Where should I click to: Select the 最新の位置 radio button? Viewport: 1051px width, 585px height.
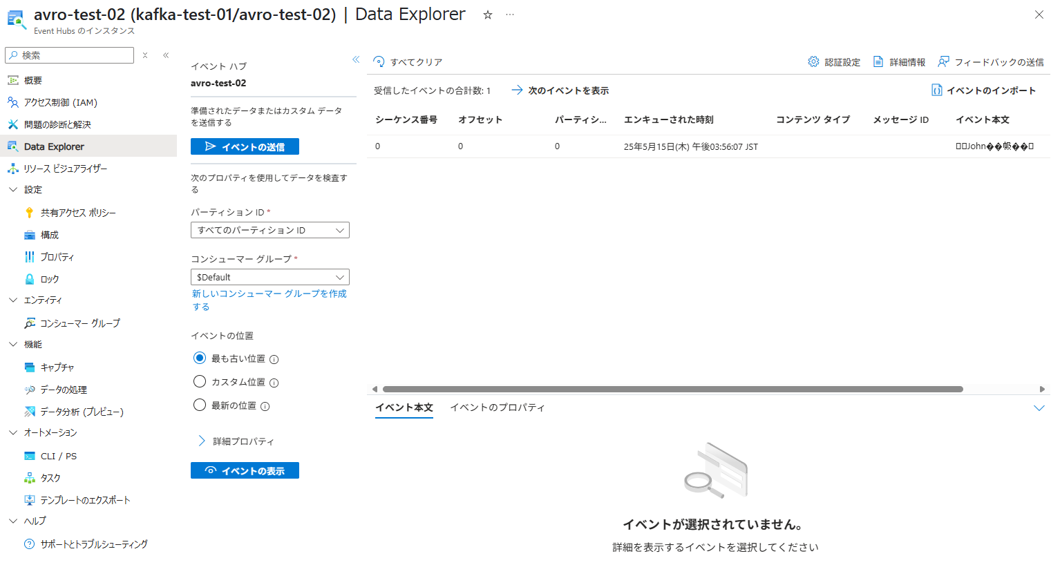[x=200, y=405]
